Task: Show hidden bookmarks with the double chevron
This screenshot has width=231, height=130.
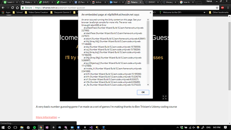Action: click(205, 12)
